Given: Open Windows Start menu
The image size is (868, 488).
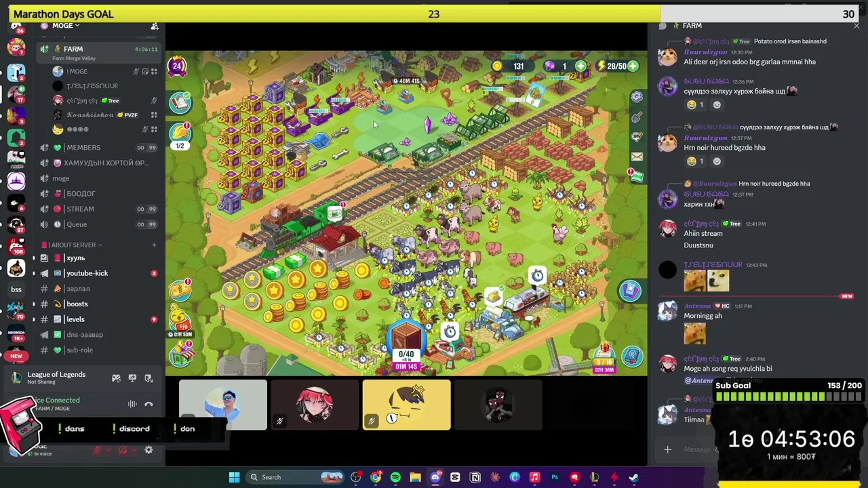Looking at the screenshot, I should (x=234, y=477).
